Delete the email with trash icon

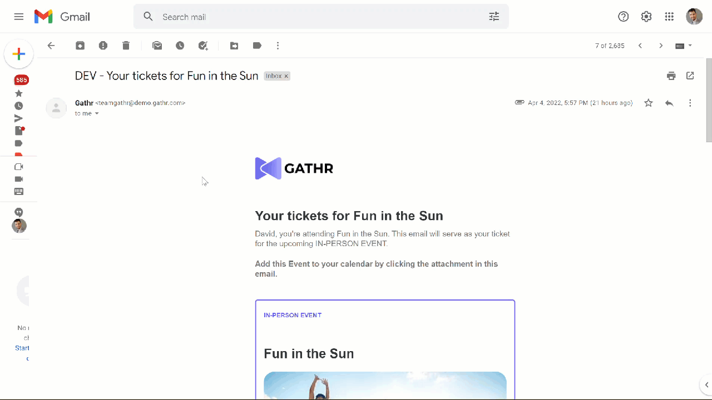click(x=126, y=46)
